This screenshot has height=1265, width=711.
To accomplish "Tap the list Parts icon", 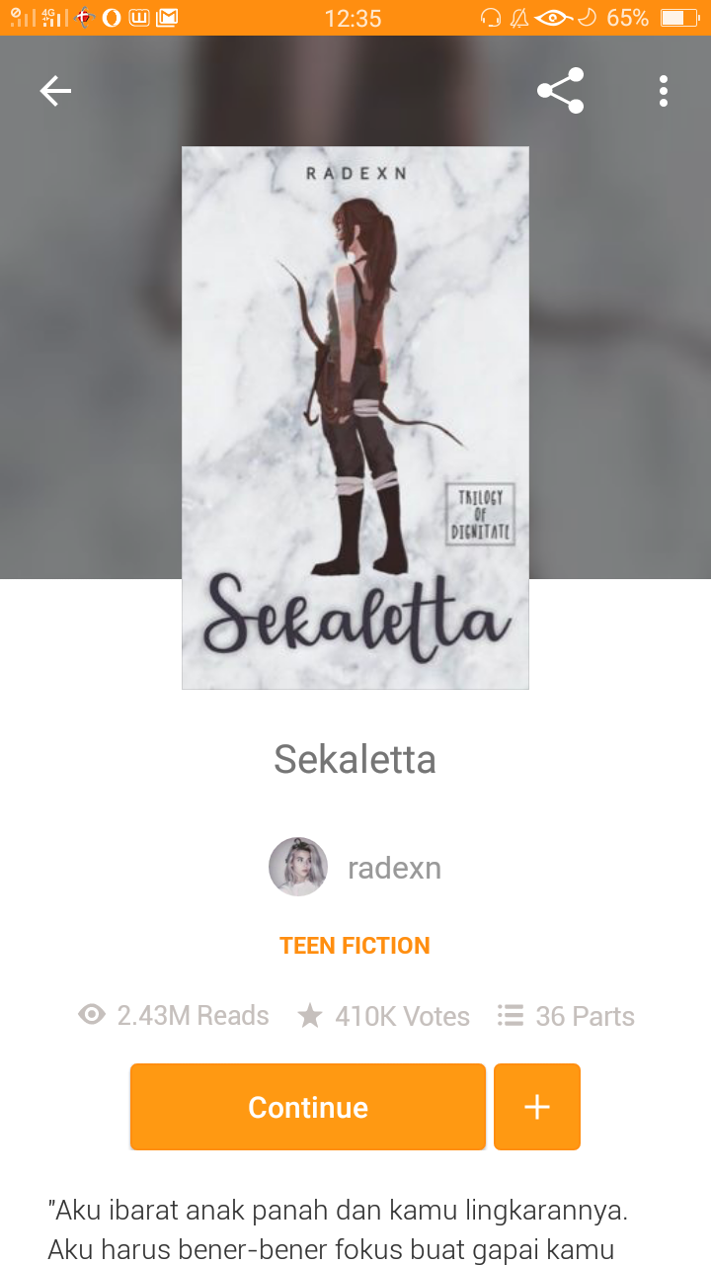I will tap(511, 1015).
